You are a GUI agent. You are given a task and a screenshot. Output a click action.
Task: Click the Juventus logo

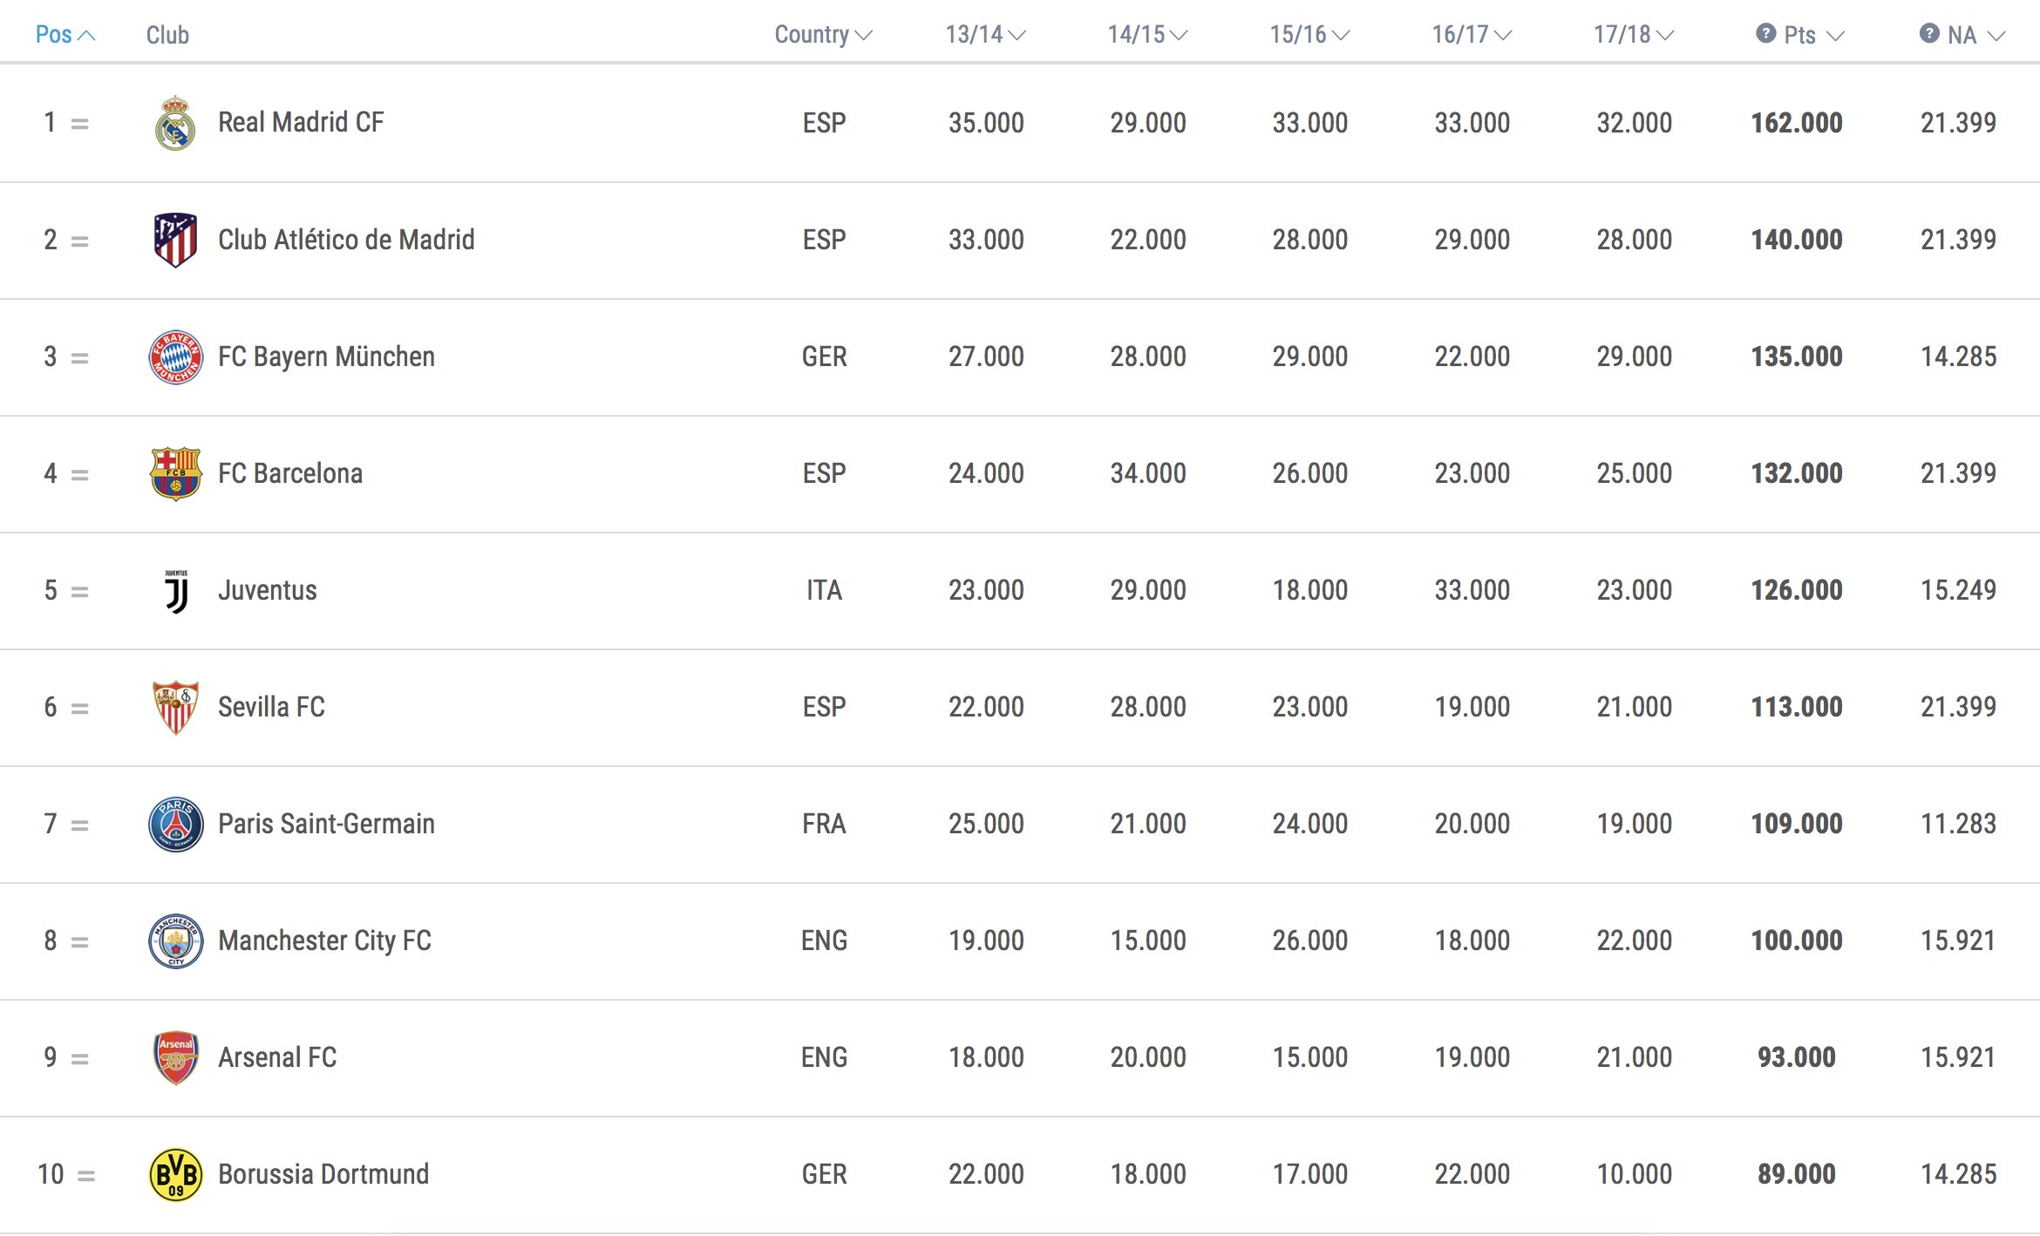click(176, 591)
